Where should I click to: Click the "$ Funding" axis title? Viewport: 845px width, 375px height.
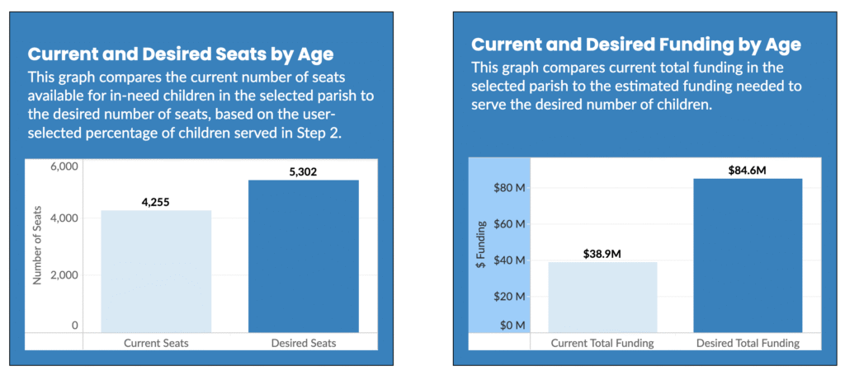(483, 244)
